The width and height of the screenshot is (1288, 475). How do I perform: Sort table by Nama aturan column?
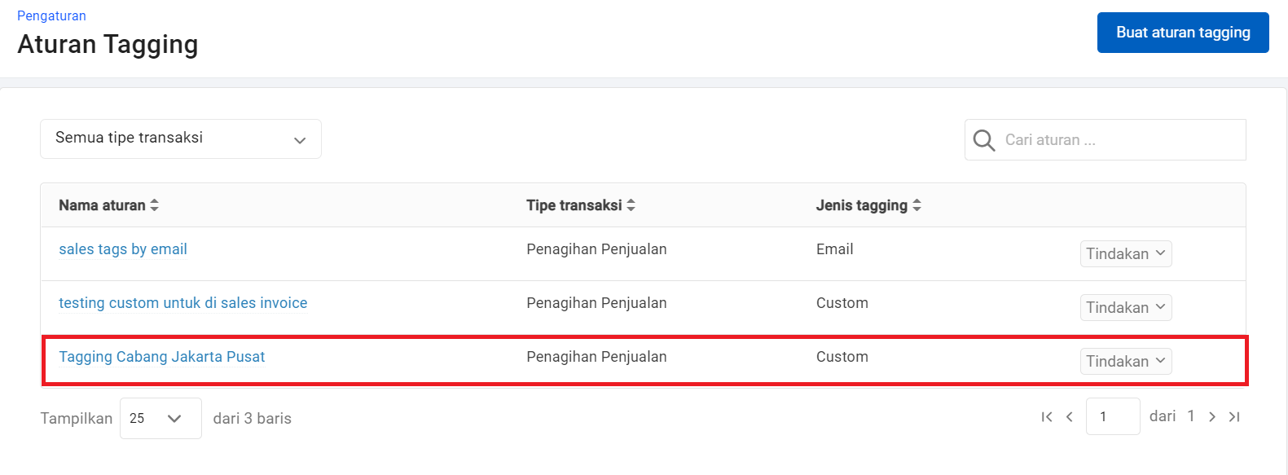coord(154,205)
